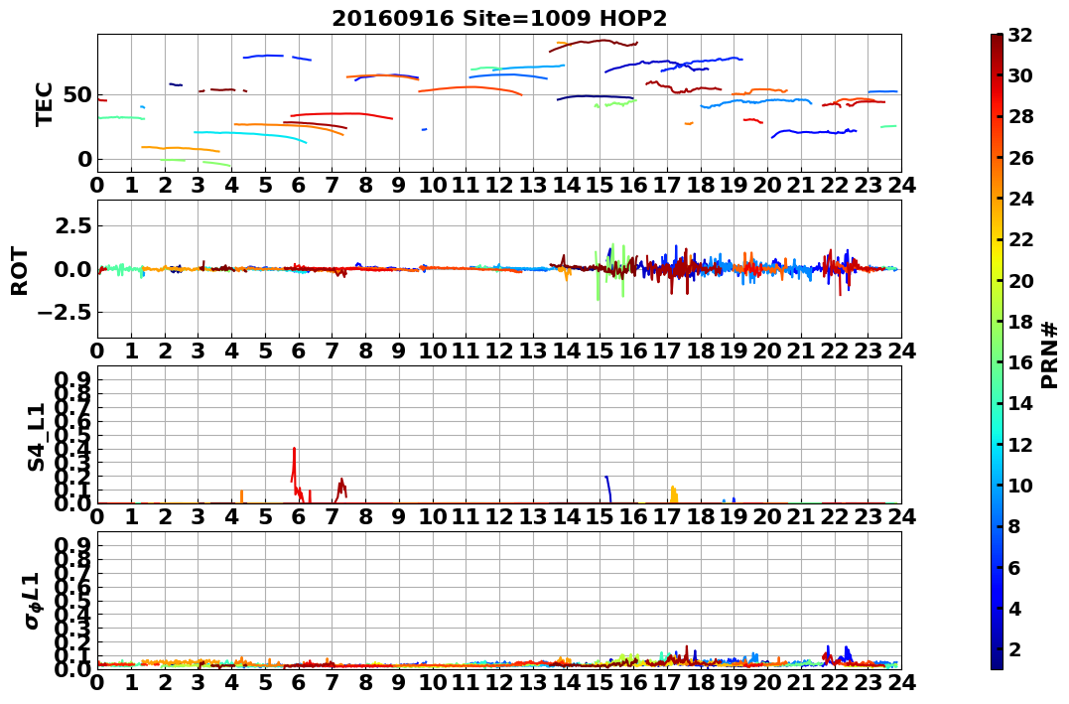Click colorbar tick label 30

point(1020,75)
